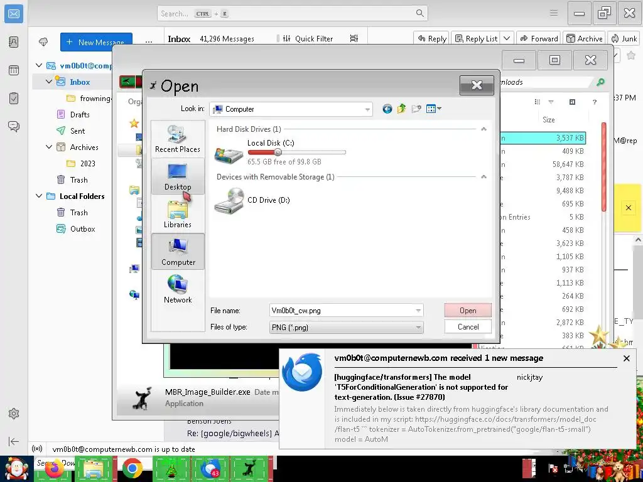Open the Reply List dropdown arrow
The width and height of the screenshot is (643, 482).
click(x=507, y=38)
